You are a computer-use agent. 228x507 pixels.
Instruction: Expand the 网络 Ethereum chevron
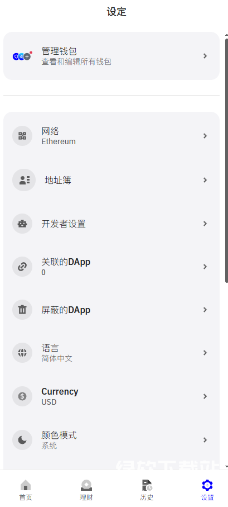pos(205,136)
